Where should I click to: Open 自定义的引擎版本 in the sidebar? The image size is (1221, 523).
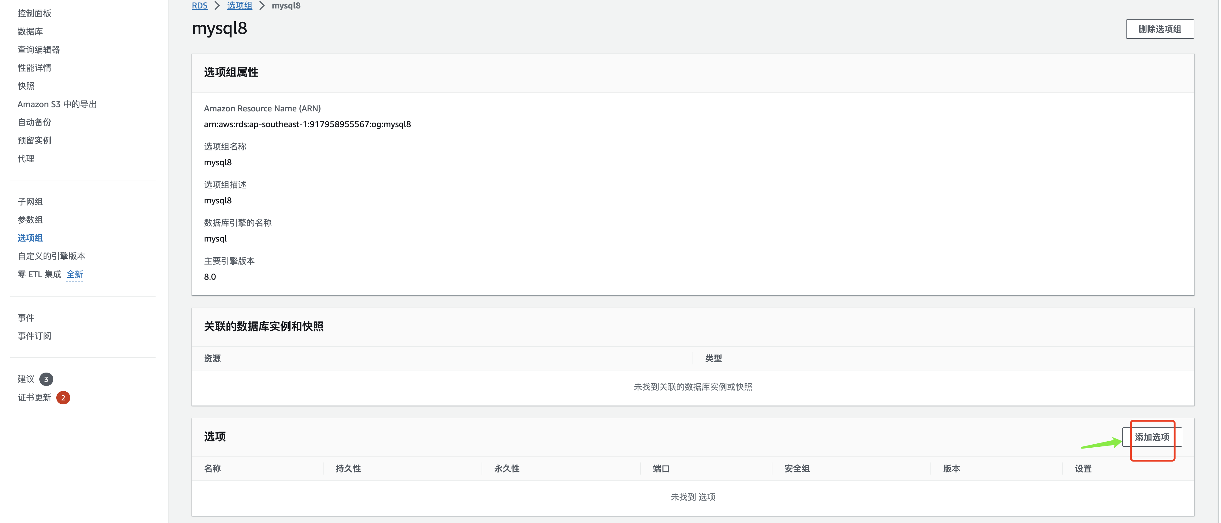(x=52, y=256)
